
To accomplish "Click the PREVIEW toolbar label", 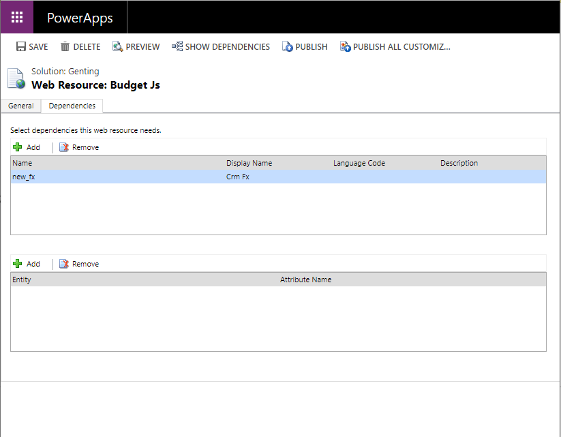I will coord(142,47).
